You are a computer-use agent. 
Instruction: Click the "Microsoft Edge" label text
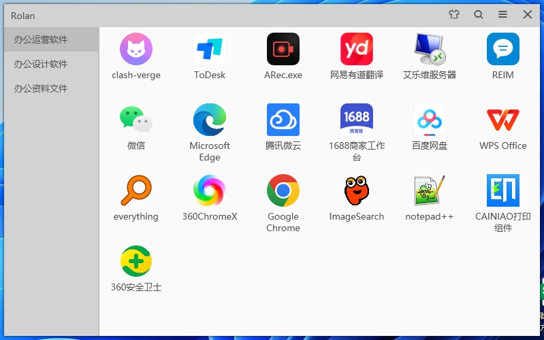pyautogui.click(x=210, y=152)
